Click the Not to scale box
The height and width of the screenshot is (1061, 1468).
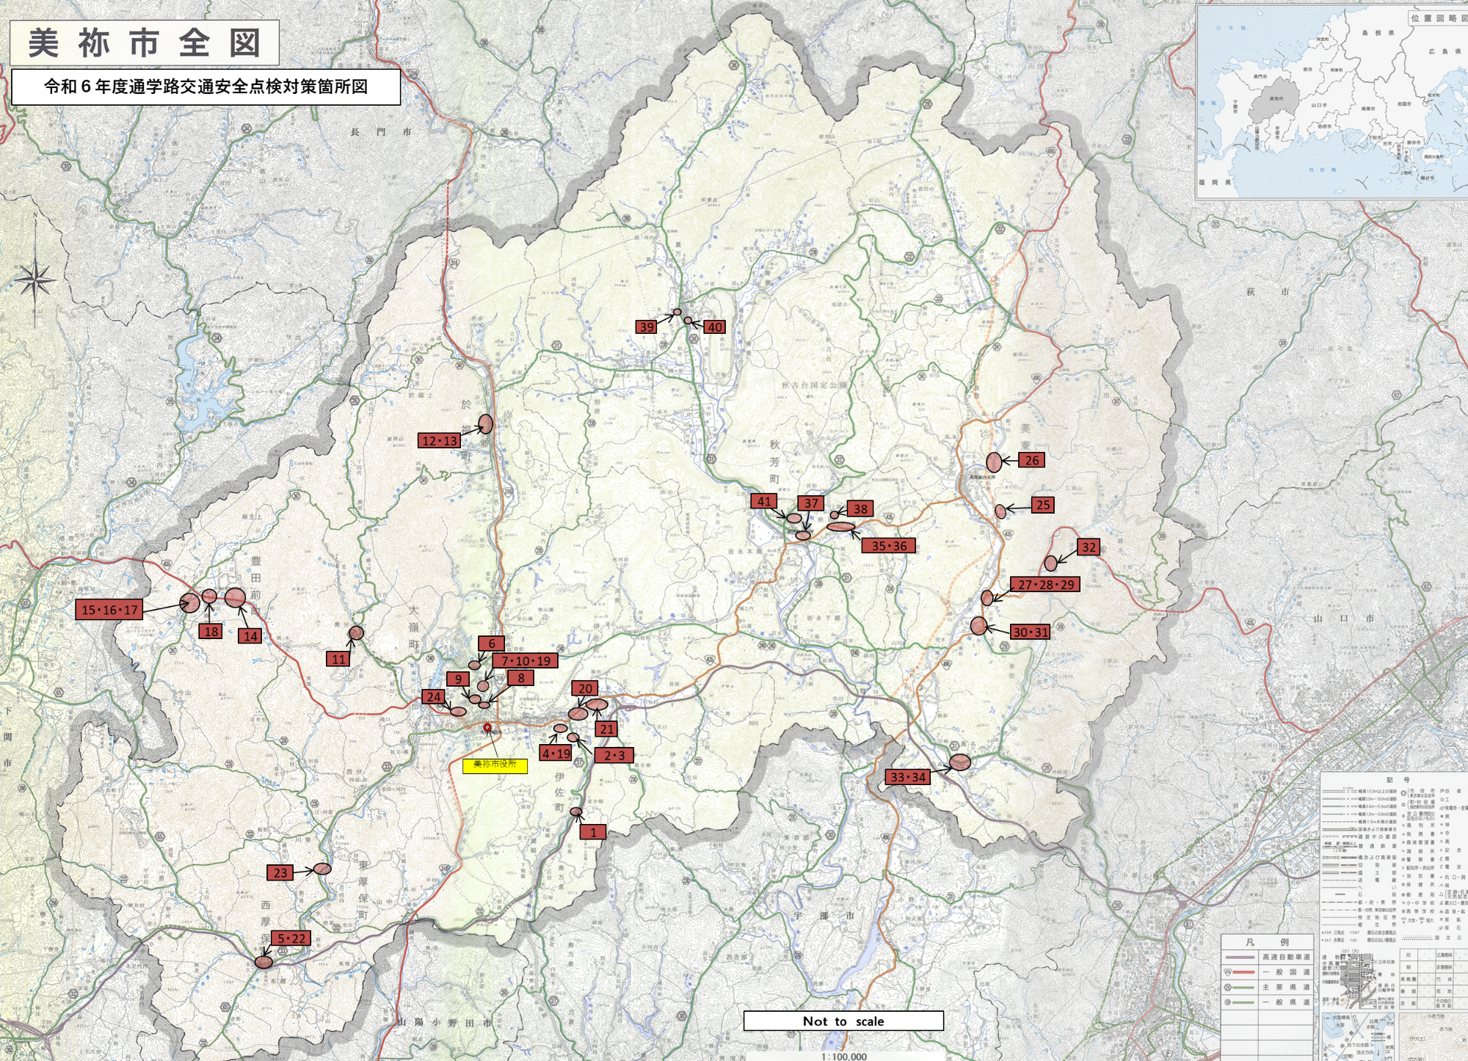pos(843,1021)
